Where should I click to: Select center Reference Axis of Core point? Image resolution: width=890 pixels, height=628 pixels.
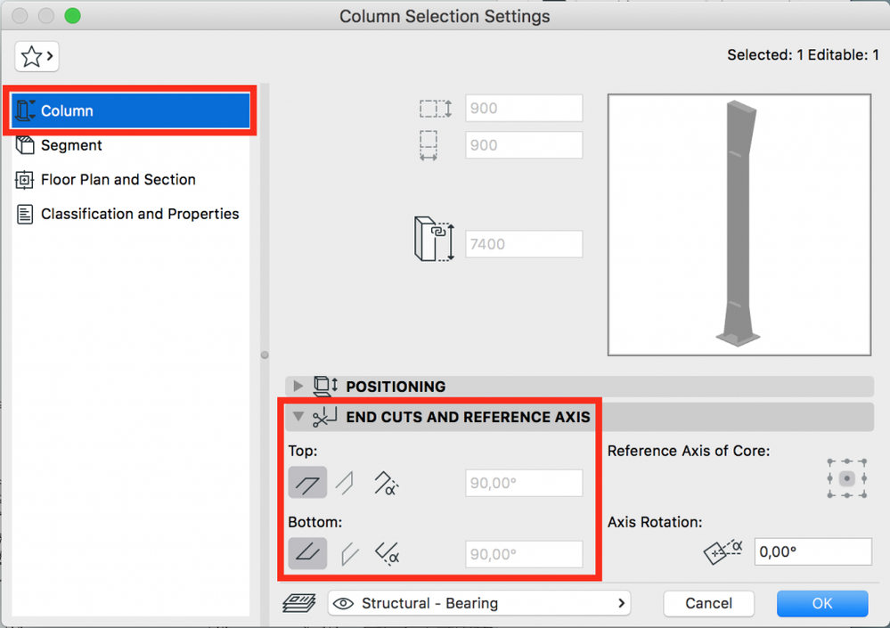pos(847,479)
